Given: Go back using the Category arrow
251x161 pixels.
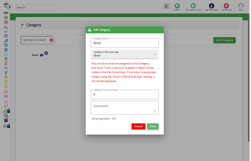Looking at the screenshot, I should [23, 25].
